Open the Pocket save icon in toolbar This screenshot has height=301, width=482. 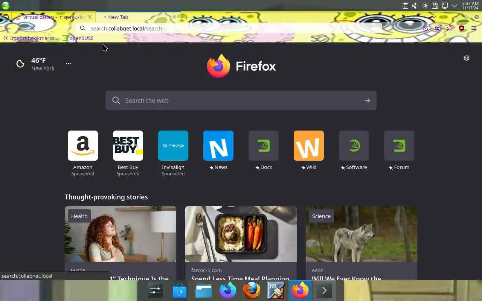pyautogui.click(x=426, y=28)
